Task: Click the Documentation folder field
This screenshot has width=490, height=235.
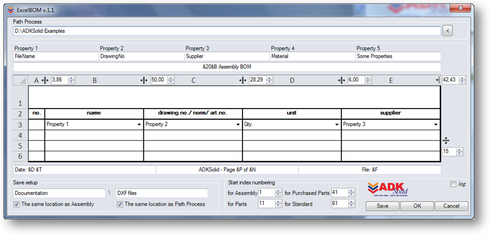Action: click(x=60, y=193)
